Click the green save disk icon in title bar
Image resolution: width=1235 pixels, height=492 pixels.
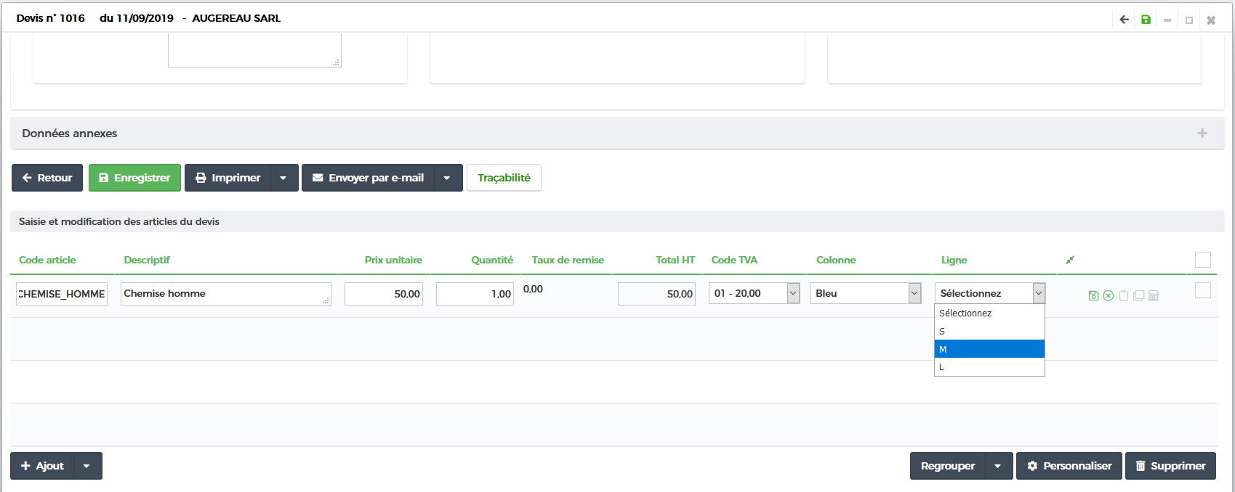point(1146,20)
